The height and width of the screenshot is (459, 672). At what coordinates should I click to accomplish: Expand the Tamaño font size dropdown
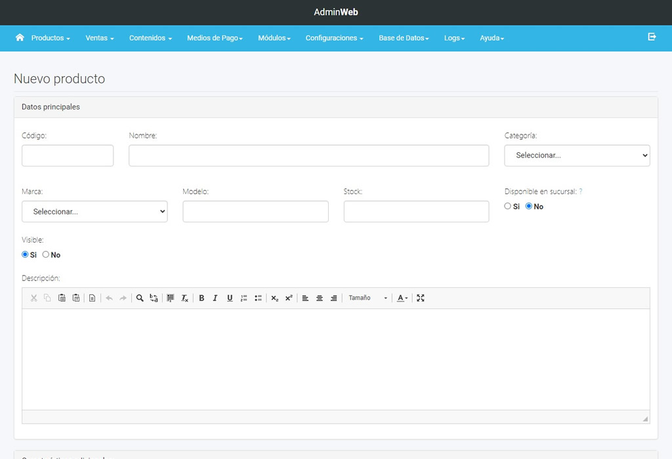pyautogui.click(x=367, y=298)
